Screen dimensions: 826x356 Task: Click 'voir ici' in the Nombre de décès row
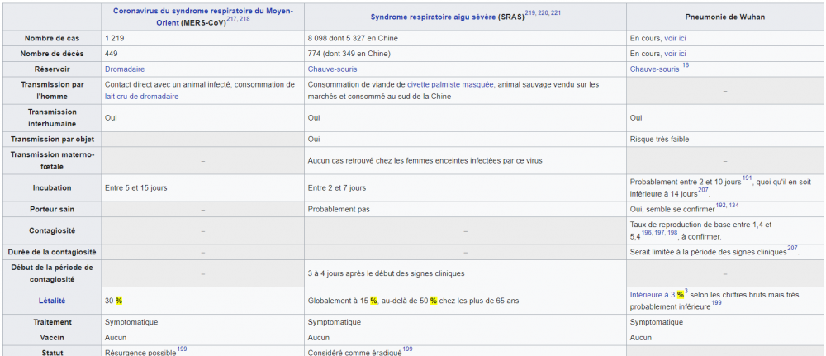coord(674,54)
